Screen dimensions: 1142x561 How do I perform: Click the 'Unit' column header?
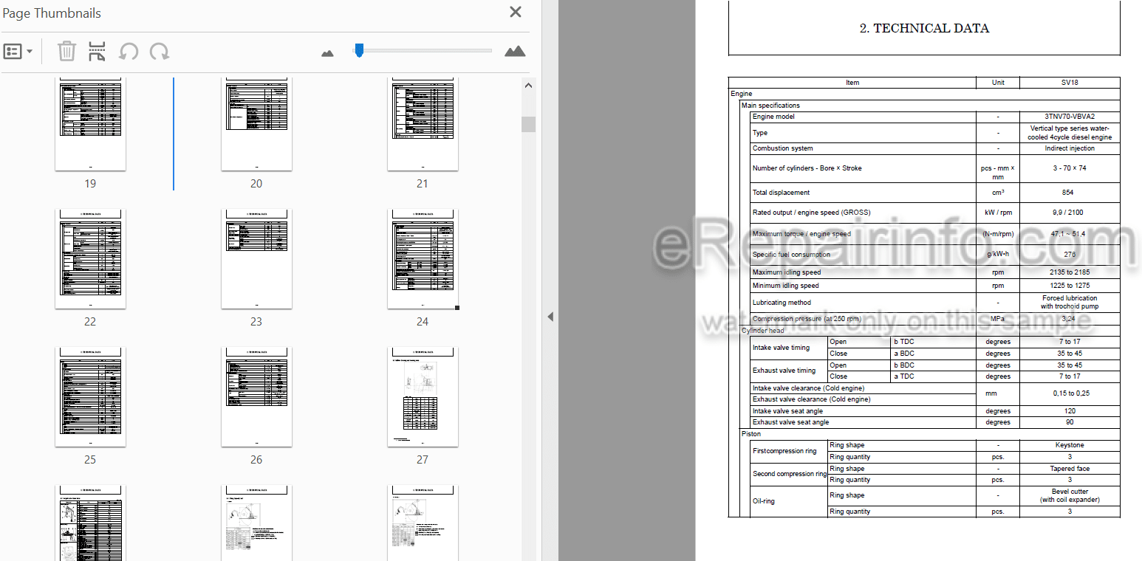998,83
